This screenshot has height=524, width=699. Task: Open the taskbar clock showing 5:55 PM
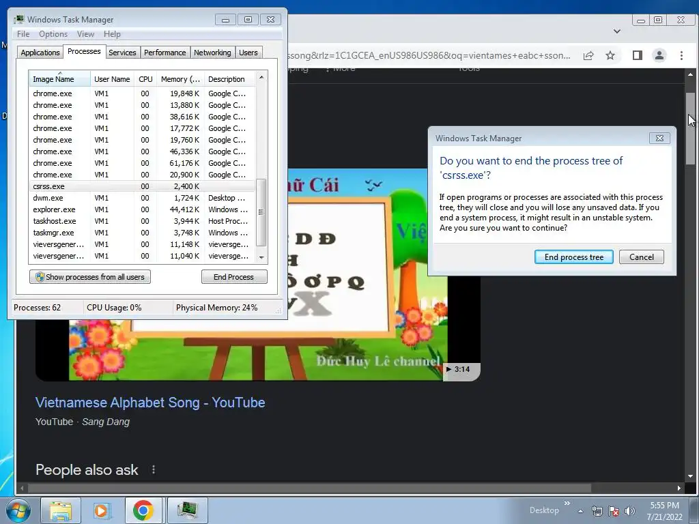tap(664, 511)
